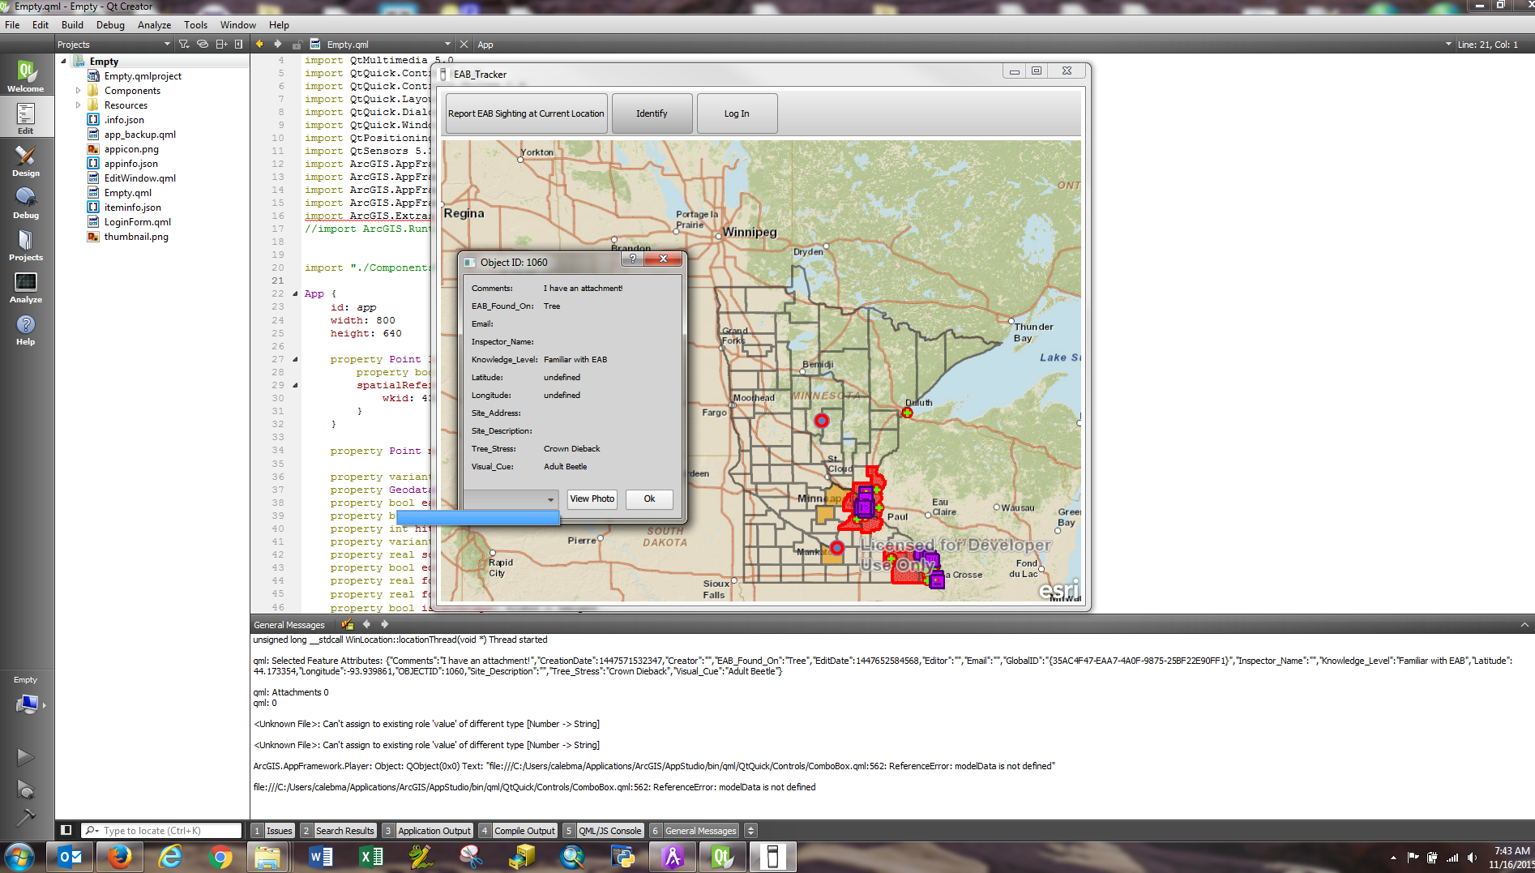The image size is (1535, 873).
Task: Close the Empty.qml document
Action: click(464, 45)
